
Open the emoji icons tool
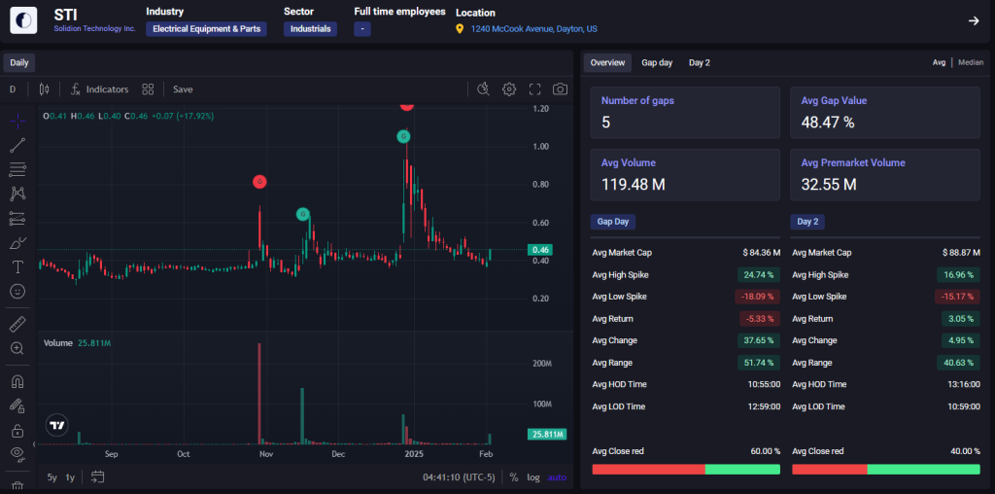coord(17,291)
